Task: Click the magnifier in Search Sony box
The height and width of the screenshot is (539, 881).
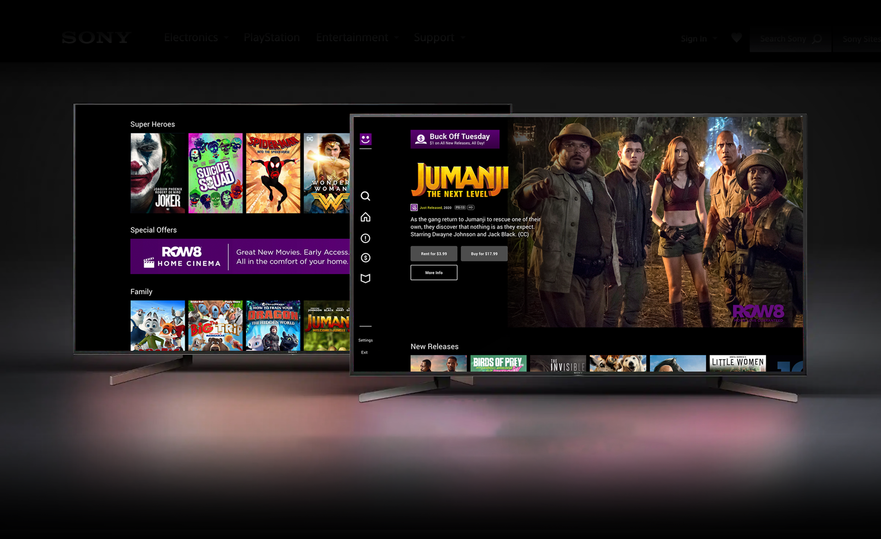Action: tap(817, 39)
